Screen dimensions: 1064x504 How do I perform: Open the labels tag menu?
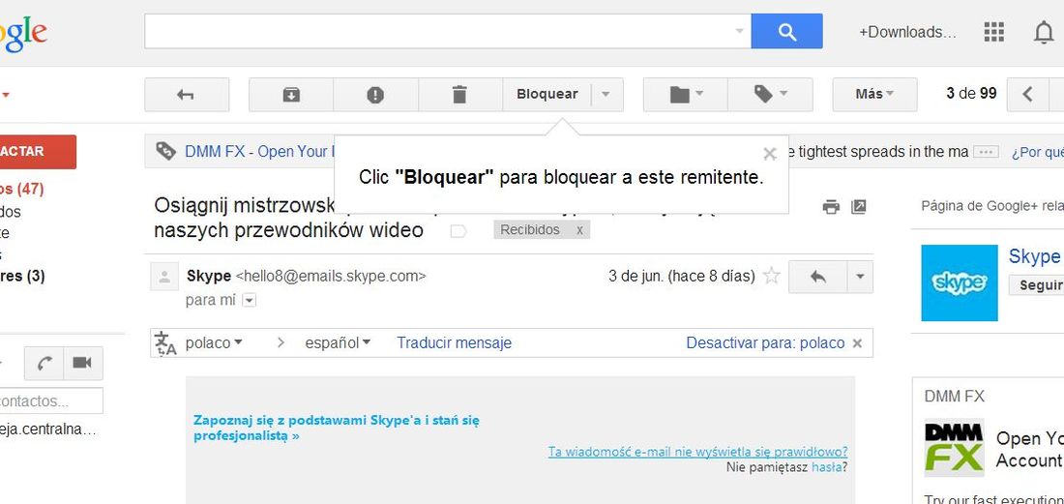tap(770, 94)
